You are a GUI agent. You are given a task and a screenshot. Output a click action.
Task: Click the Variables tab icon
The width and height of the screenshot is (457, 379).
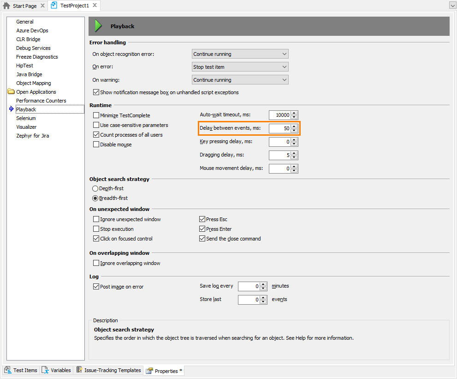coord(45,370)
